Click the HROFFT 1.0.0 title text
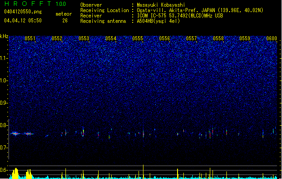Screen dimensions: 282x179 coord(35,4)
